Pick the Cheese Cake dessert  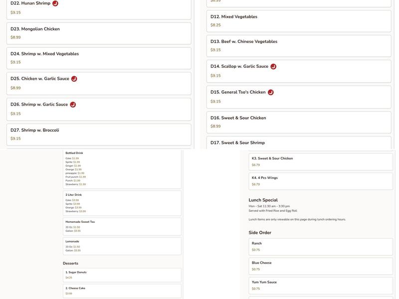point(122,291)
